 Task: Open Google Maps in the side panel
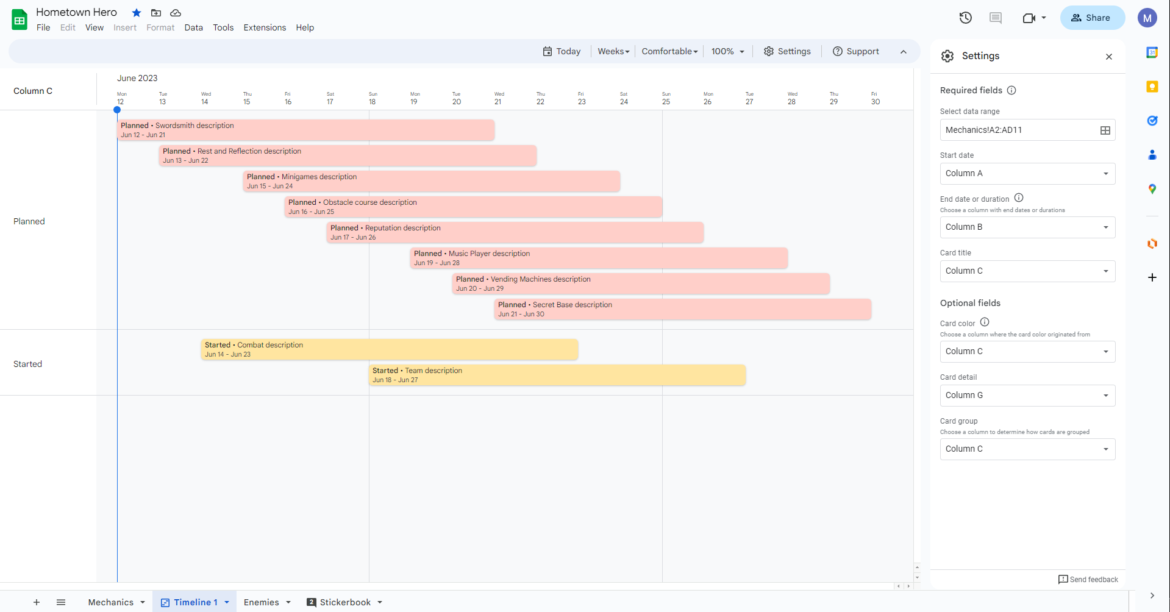(x=1152, y=189)
